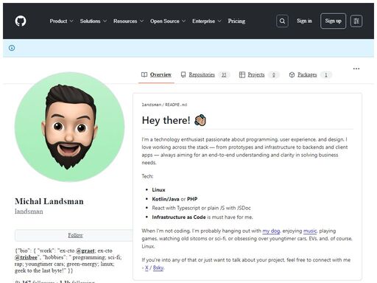Click the name 'Michal Landsman'
Viewport: 377px width, 283px height.
pyautogui.click(x=49, y=201)
